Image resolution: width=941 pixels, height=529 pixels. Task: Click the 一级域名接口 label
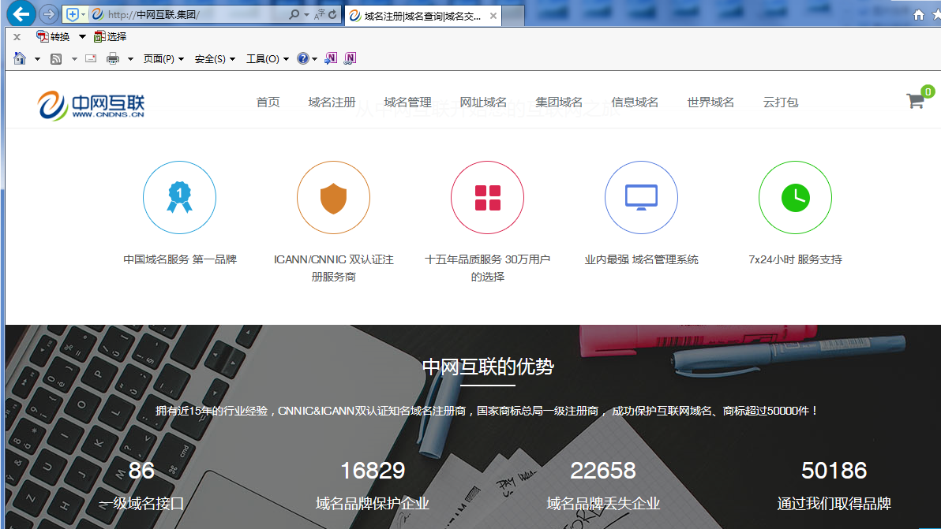141,504
